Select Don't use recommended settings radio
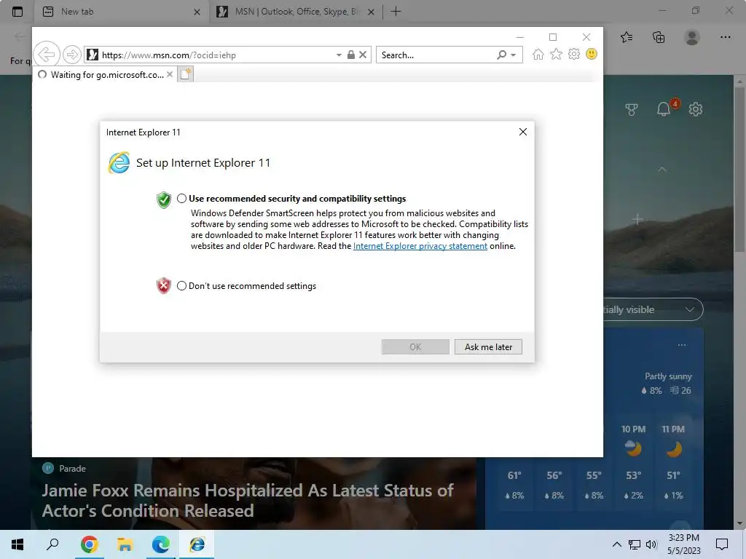Screen dimensions: 746x559 [x=181, y=285]
